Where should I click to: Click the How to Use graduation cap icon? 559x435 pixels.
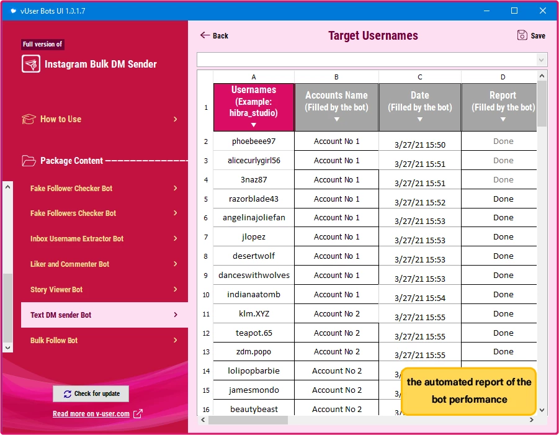point(29,119)
